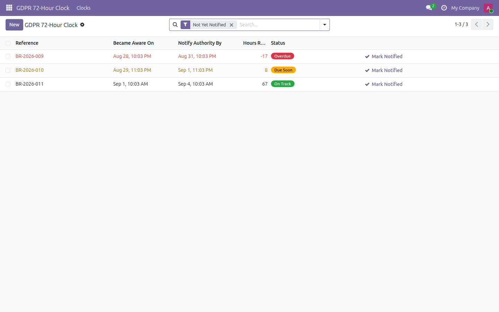Go to the previous page arrow

click(x=476, y=24)
